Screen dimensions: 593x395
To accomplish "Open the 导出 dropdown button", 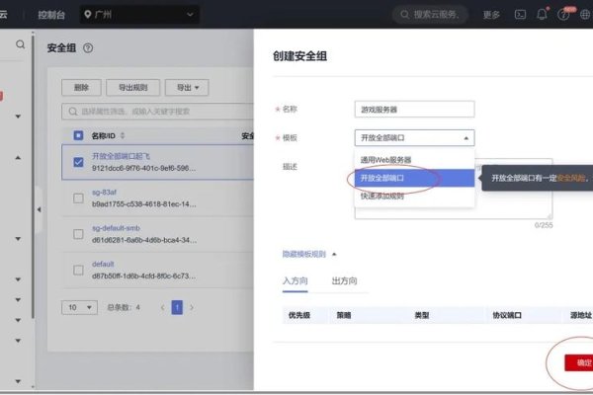I will (187, 87).
